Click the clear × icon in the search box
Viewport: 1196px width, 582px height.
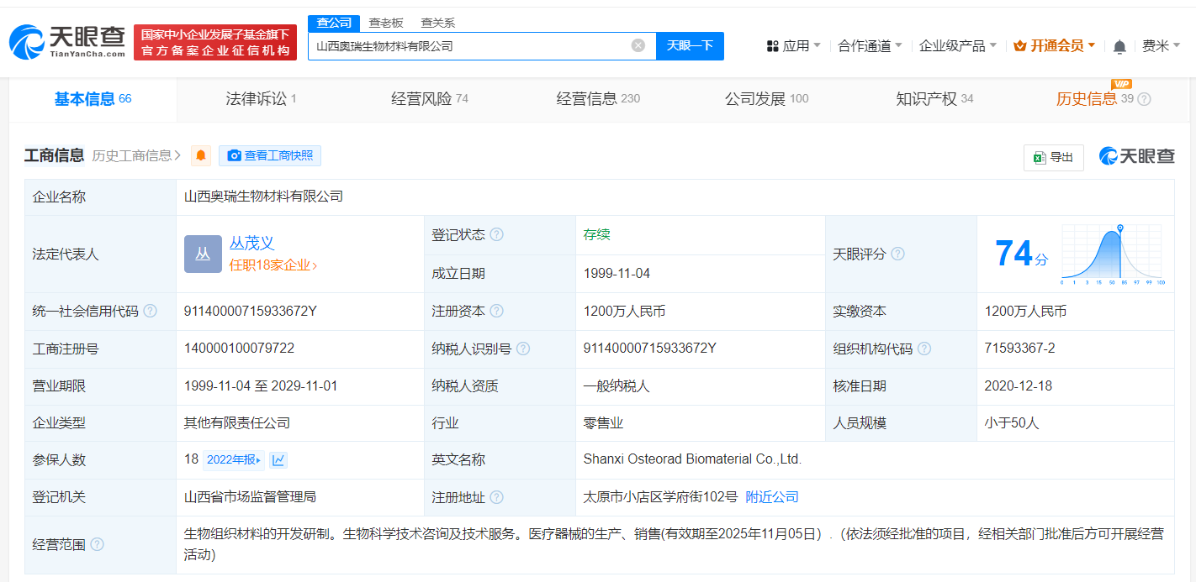637,46
